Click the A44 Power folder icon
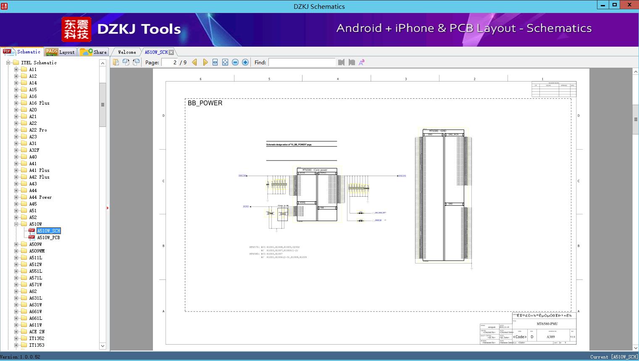The image size is (639, 361). (24, 197)
